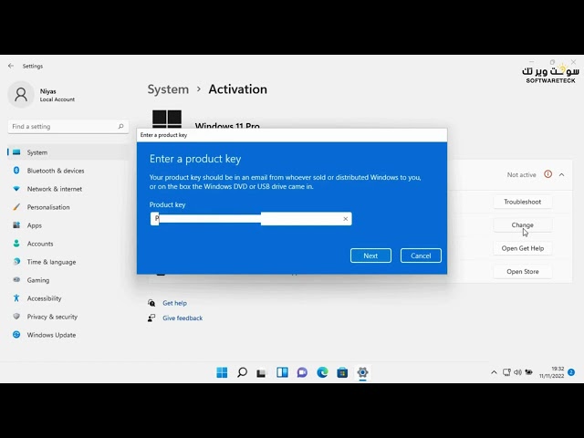Viewport: 584px width, 438px height.
Task: Click the Open Get Help button
Action: click(x=523, y=248)
